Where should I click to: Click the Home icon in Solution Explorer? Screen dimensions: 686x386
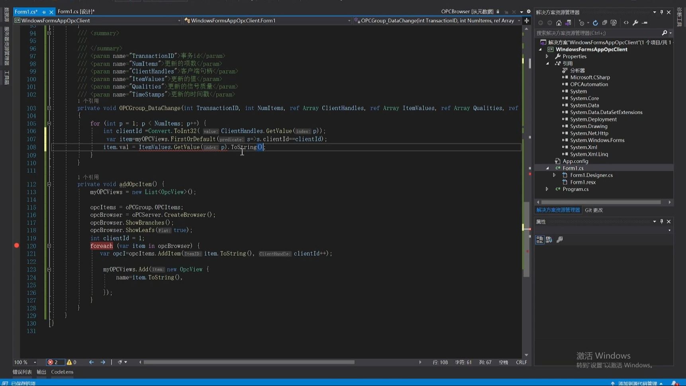point(559,23)
